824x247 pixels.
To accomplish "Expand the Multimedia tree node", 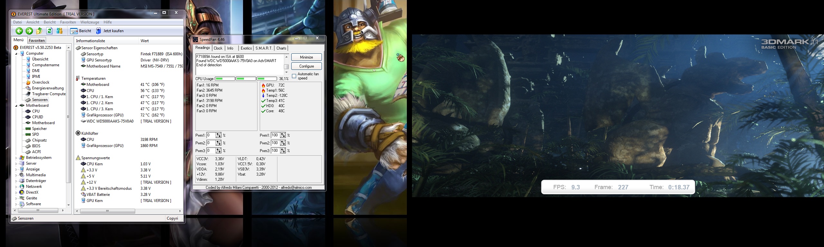I will coord(16,175).
